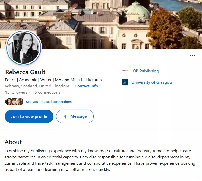
Task: Click the first mutual connection avatar
Action: coord(9,101)
